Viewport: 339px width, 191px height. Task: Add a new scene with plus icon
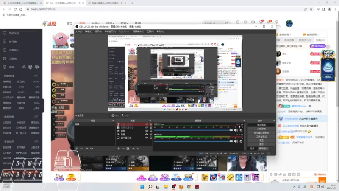point(77,149)
